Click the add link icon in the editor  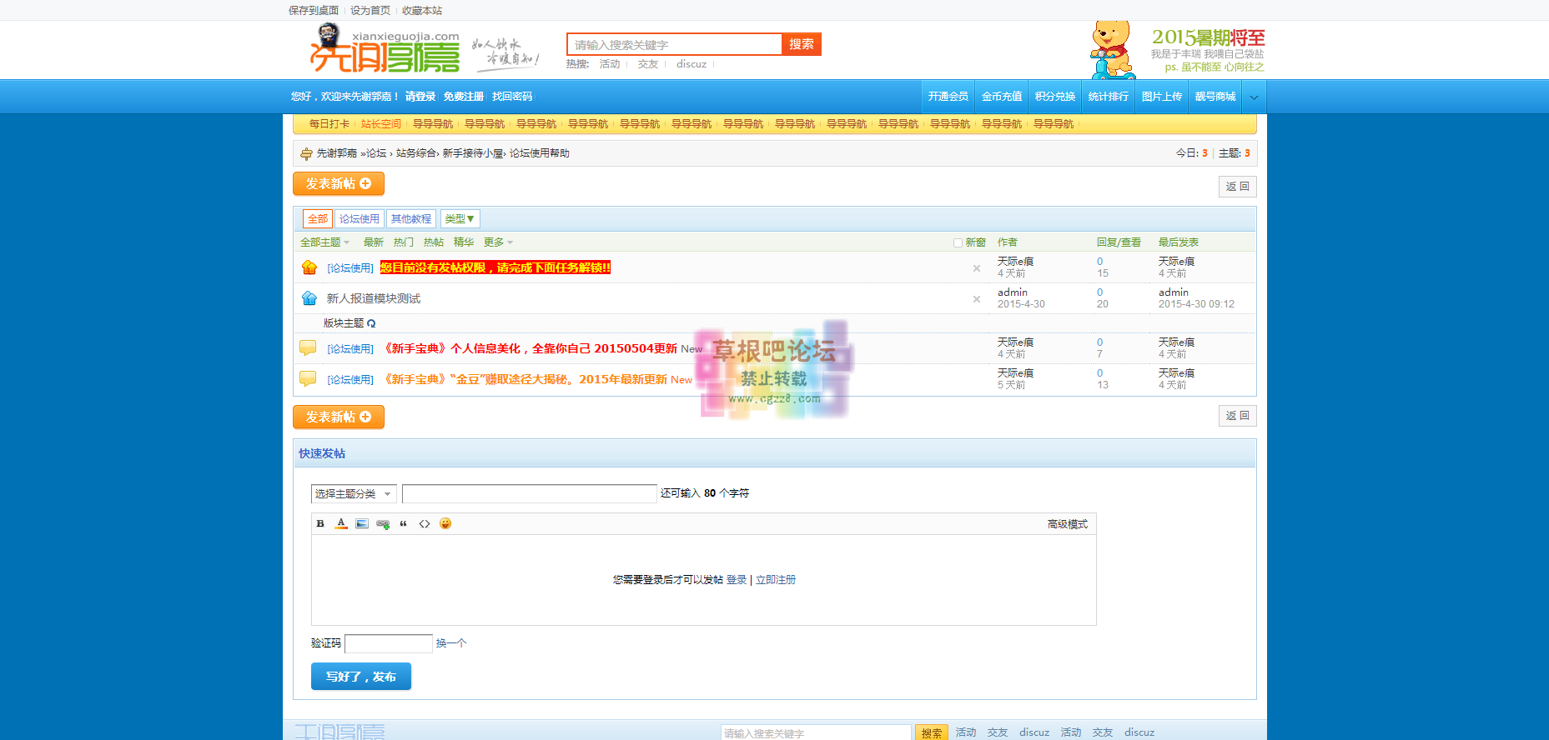(383, 524)
